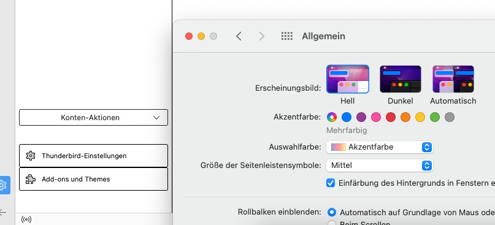The height and width of the screenshot is (225, 495).
Task: Minimize the Allgemein preferences window
Action: pyautogui.click(x=201, y=36)
